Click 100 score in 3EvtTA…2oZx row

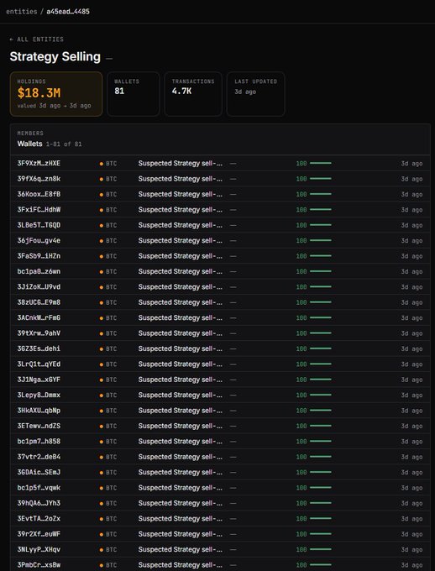(301, 519)
